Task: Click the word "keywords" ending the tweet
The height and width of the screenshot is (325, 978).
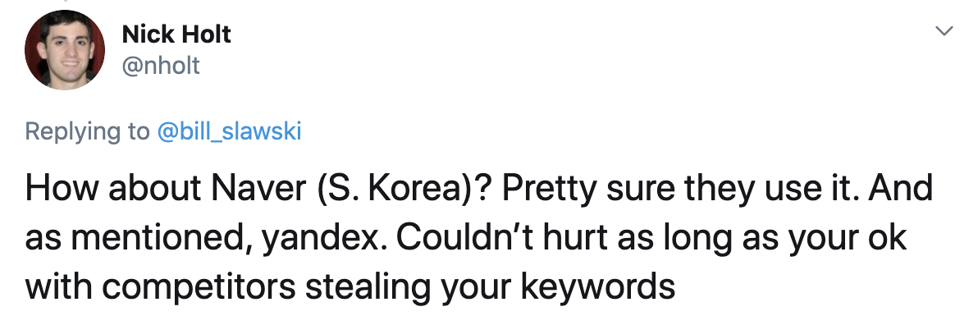Action: (x=598, y=287)
